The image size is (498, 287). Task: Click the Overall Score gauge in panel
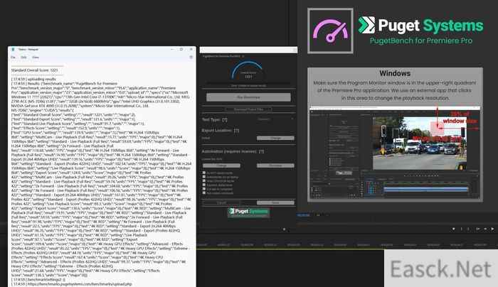[248, 70]
